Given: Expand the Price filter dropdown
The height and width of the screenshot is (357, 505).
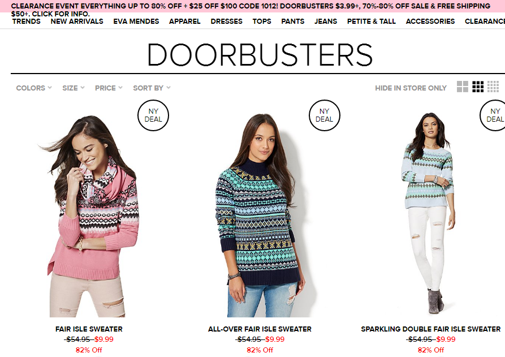Looking at the screenshot, I should pyautogui.click(x=109, y=88).
